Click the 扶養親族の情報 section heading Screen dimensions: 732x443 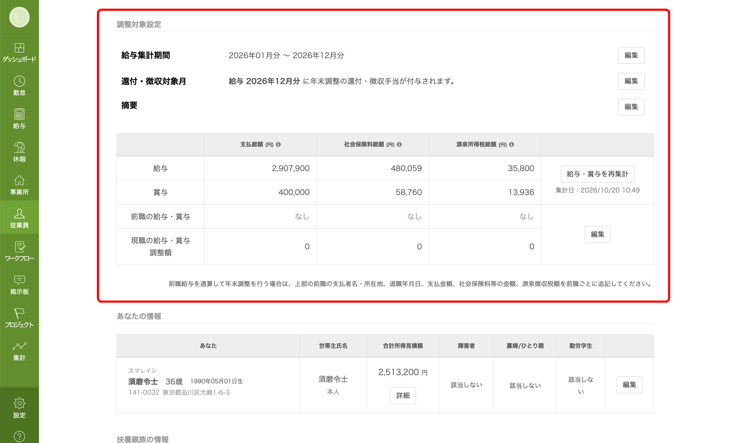click(x=143, y=439)
